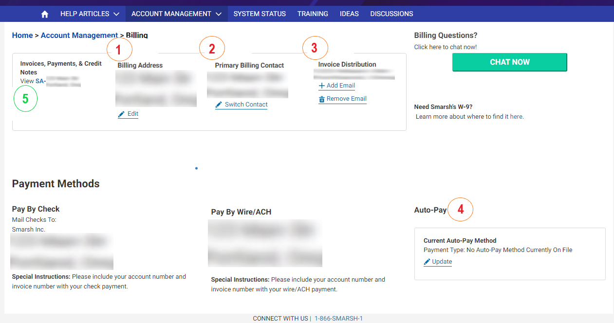Click CONNECT WITH US in the footer
Screen dimensions: 614x323
click(280, 318)
